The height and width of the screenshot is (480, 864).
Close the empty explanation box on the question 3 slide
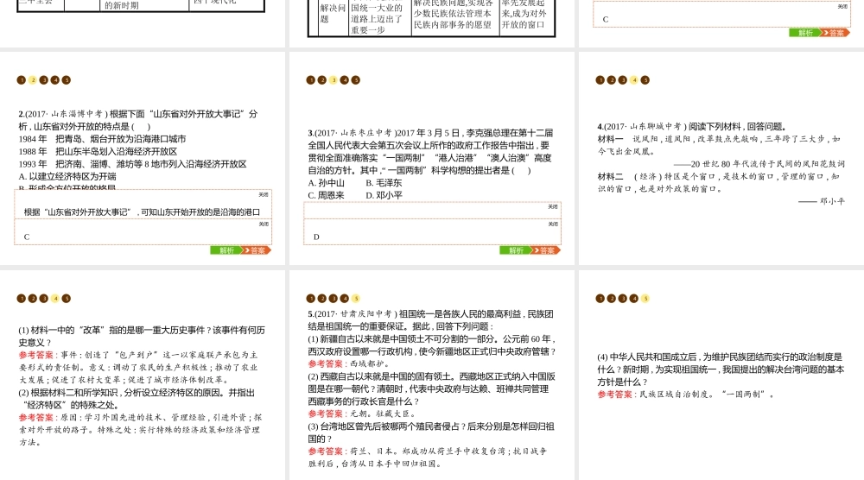(x=553, y=207)
